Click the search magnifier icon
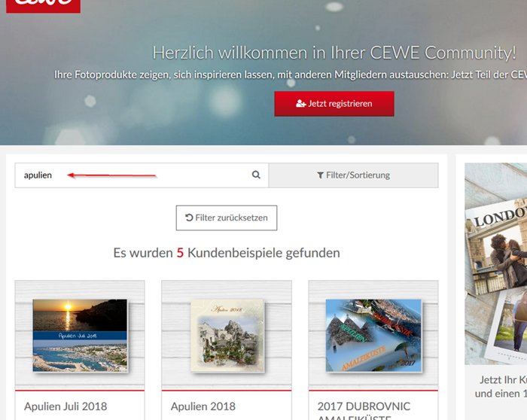Image resolution: width=527 pixels, height=420 pixels. pyautogui.click(x=256, y=175)
